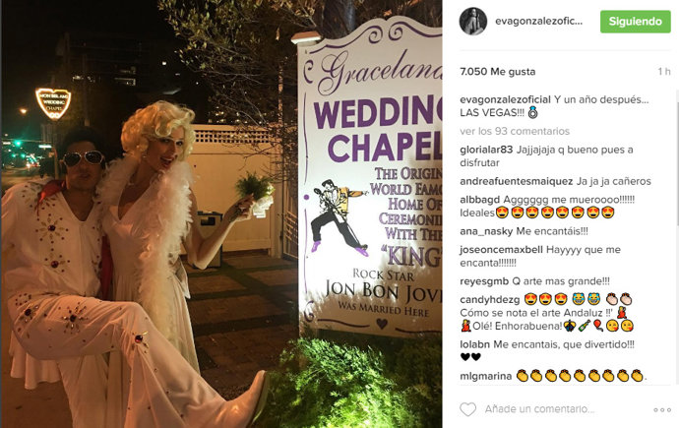This screenshot has height=428, width=679.
Task: Click the 1 h post timestamp
Action: click(x=664, y=72)
